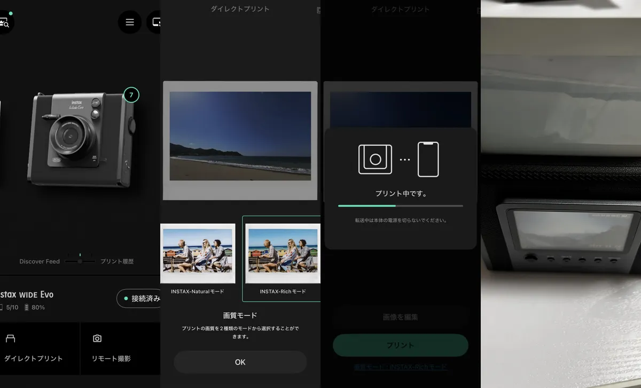641x388 pixels.
Task: Tap the dimmed 画像を編集 button
Action: pyautogui.click(x=401, y=317)
